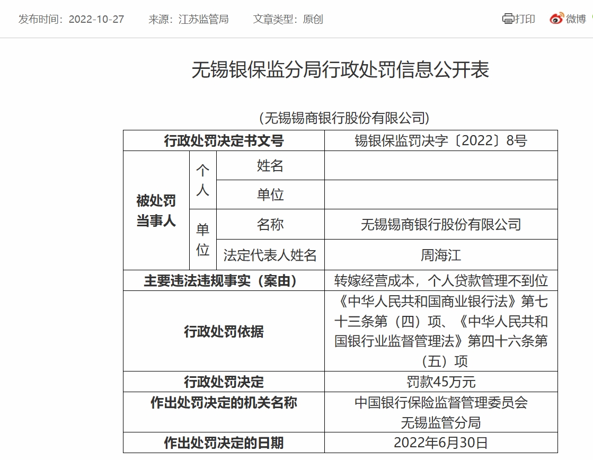
Task: Click the title 无锡银保监分局行政处罚信息公开表
Action: (x=340, y=70)
